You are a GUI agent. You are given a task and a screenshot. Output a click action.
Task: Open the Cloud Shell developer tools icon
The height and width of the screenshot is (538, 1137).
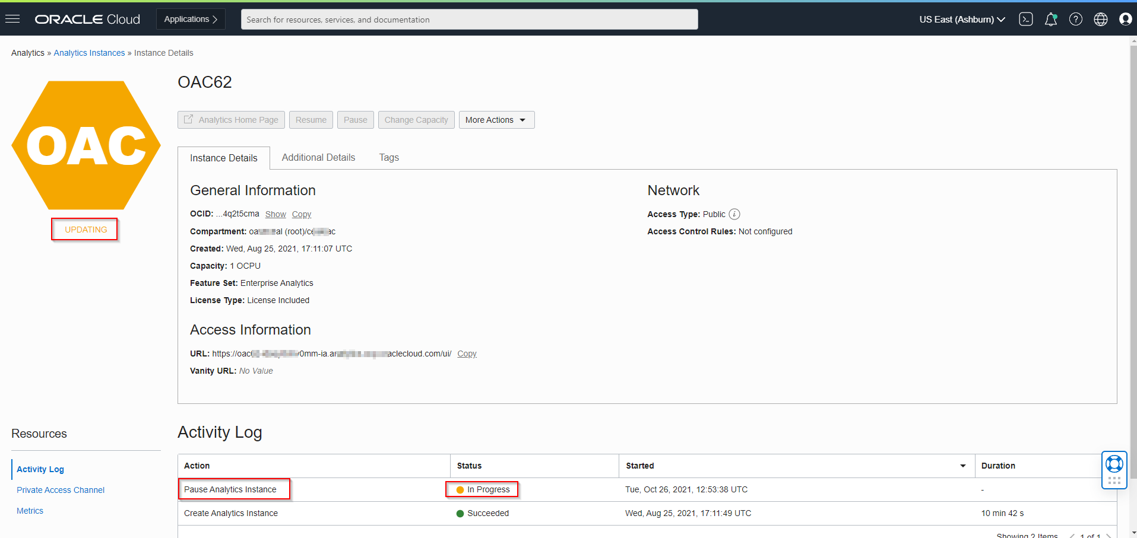point(1025,19)
